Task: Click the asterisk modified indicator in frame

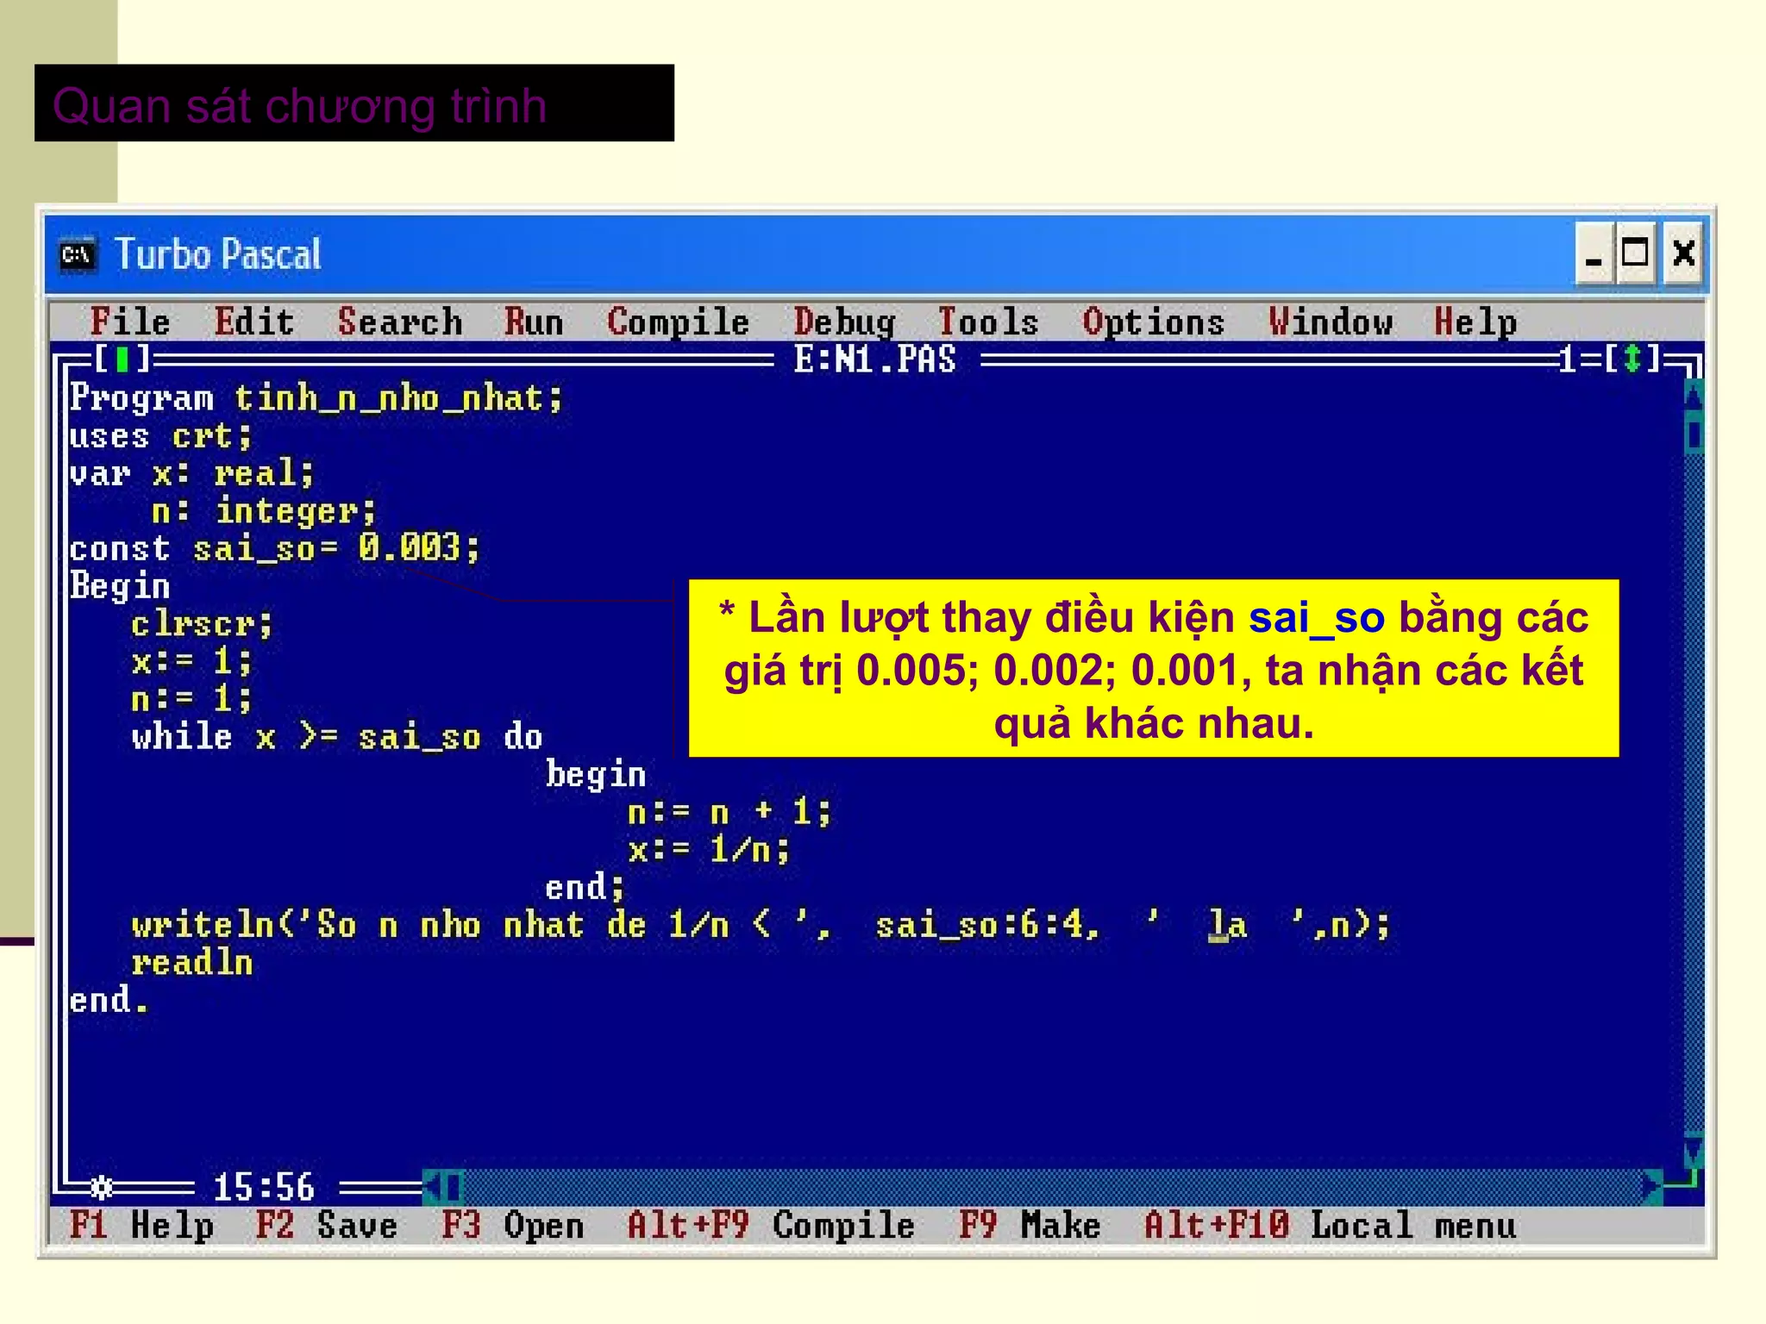Action: [x=102, y=1188]
